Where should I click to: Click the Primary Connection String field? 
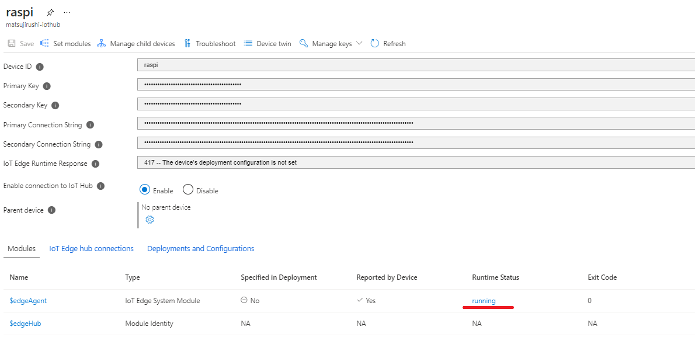pos(416,123)
